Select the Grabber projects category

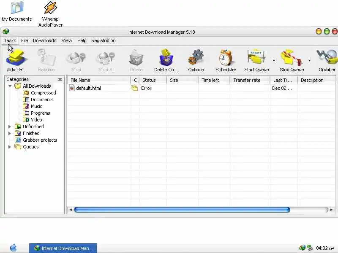click(x=40, y=140)
